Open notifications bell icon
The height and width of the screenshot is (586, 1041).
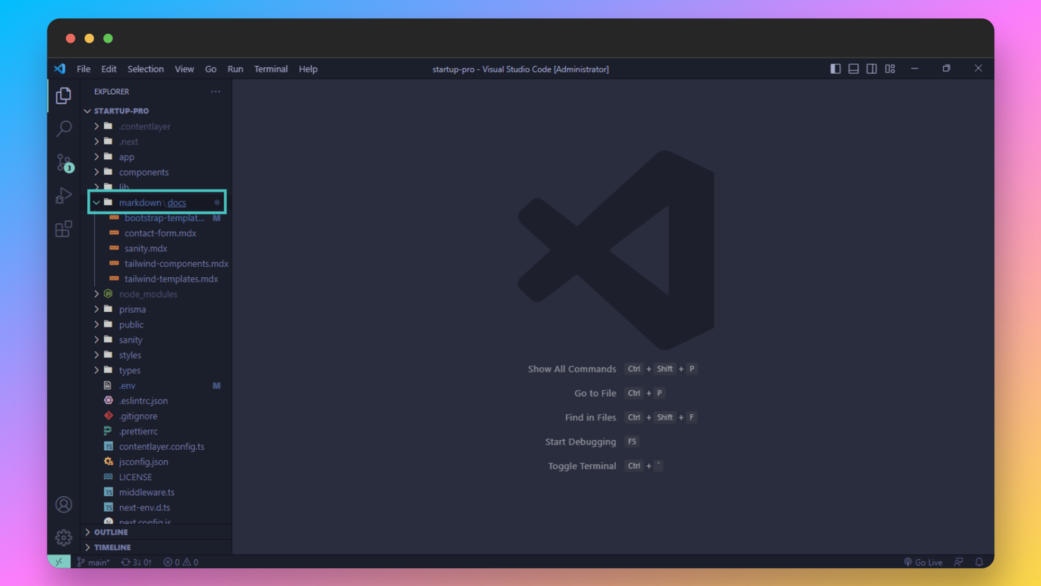click(979, 562)
